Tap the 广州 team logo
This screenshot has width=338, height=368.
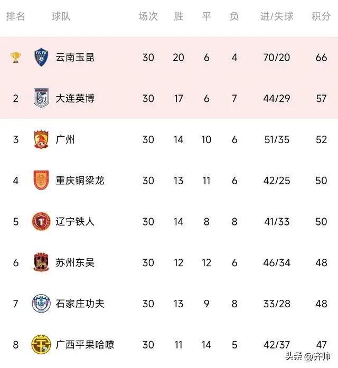tap(41, 139)
